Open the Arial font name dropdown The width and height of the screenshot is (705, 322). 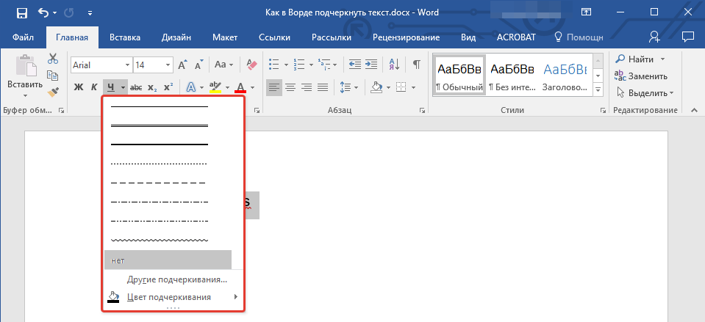[128, 65]
